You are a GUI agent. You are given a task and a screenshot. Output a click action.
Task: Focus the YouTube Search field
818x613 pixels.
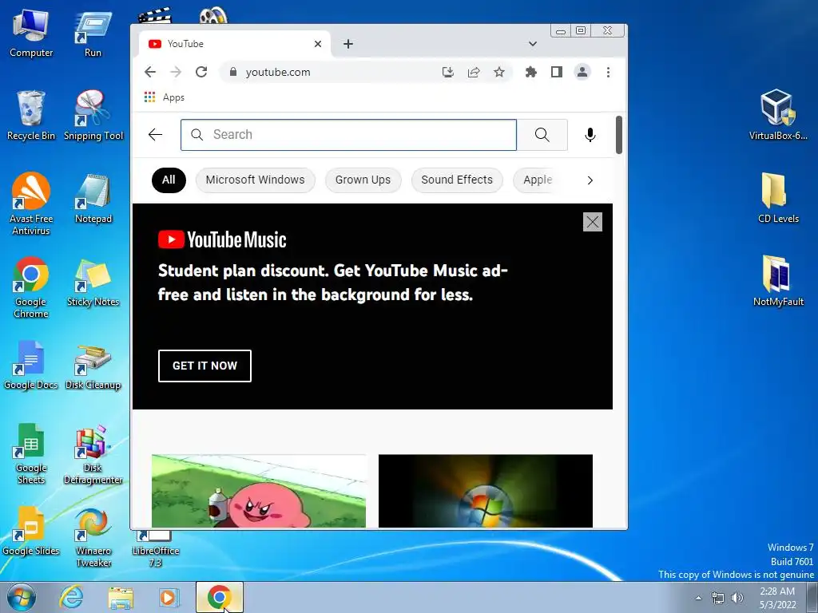pos(348,134)
